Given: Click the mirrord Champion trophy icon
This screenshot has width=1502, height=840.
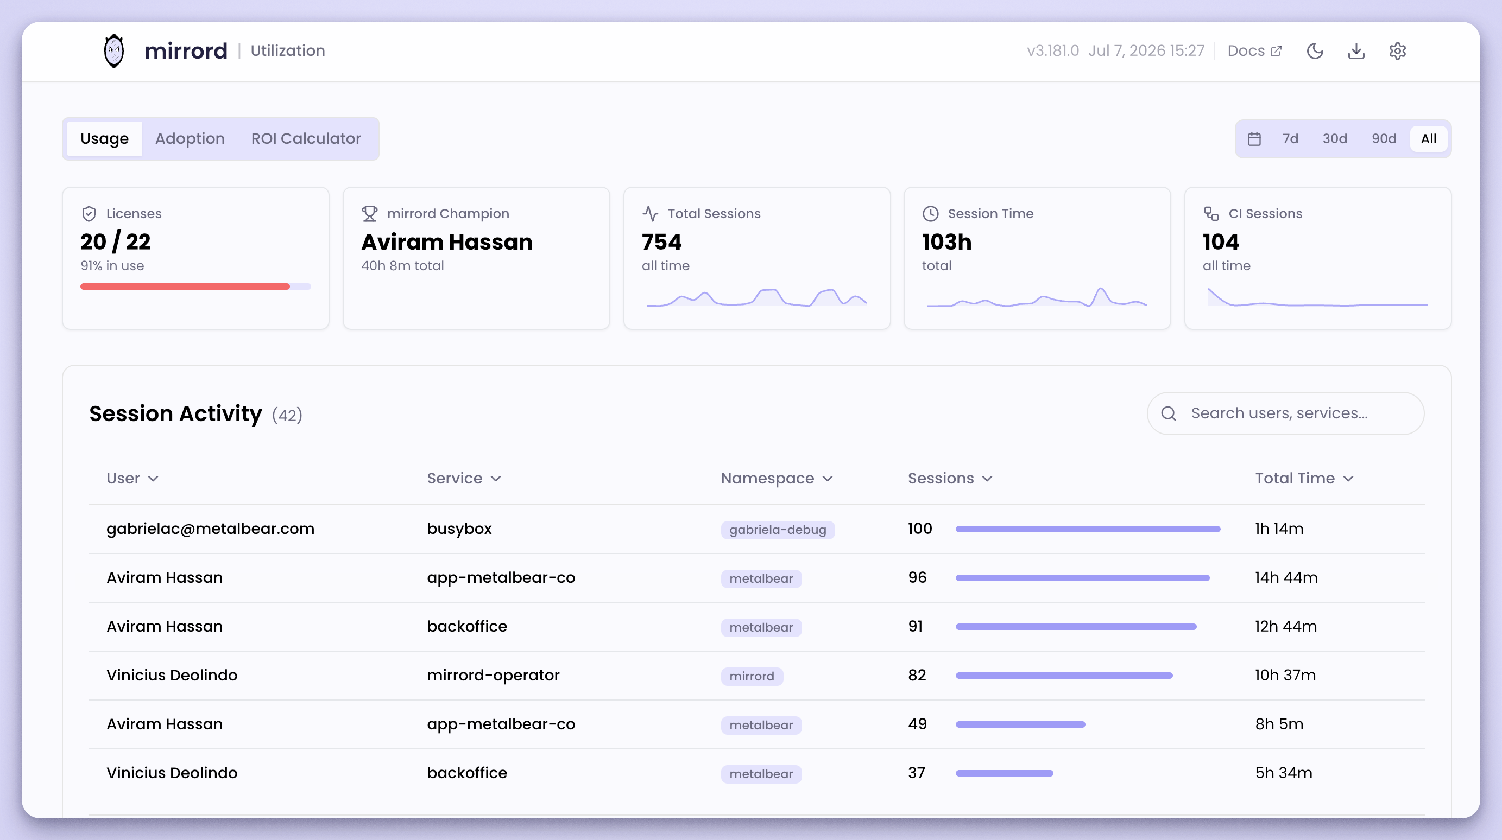Looking at the screenshot, I should point(370,214).
